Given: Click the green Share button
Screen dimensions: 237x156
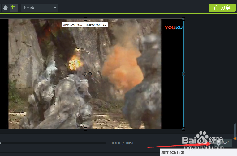Looking at the screenshot, I should tap(222, 8).
